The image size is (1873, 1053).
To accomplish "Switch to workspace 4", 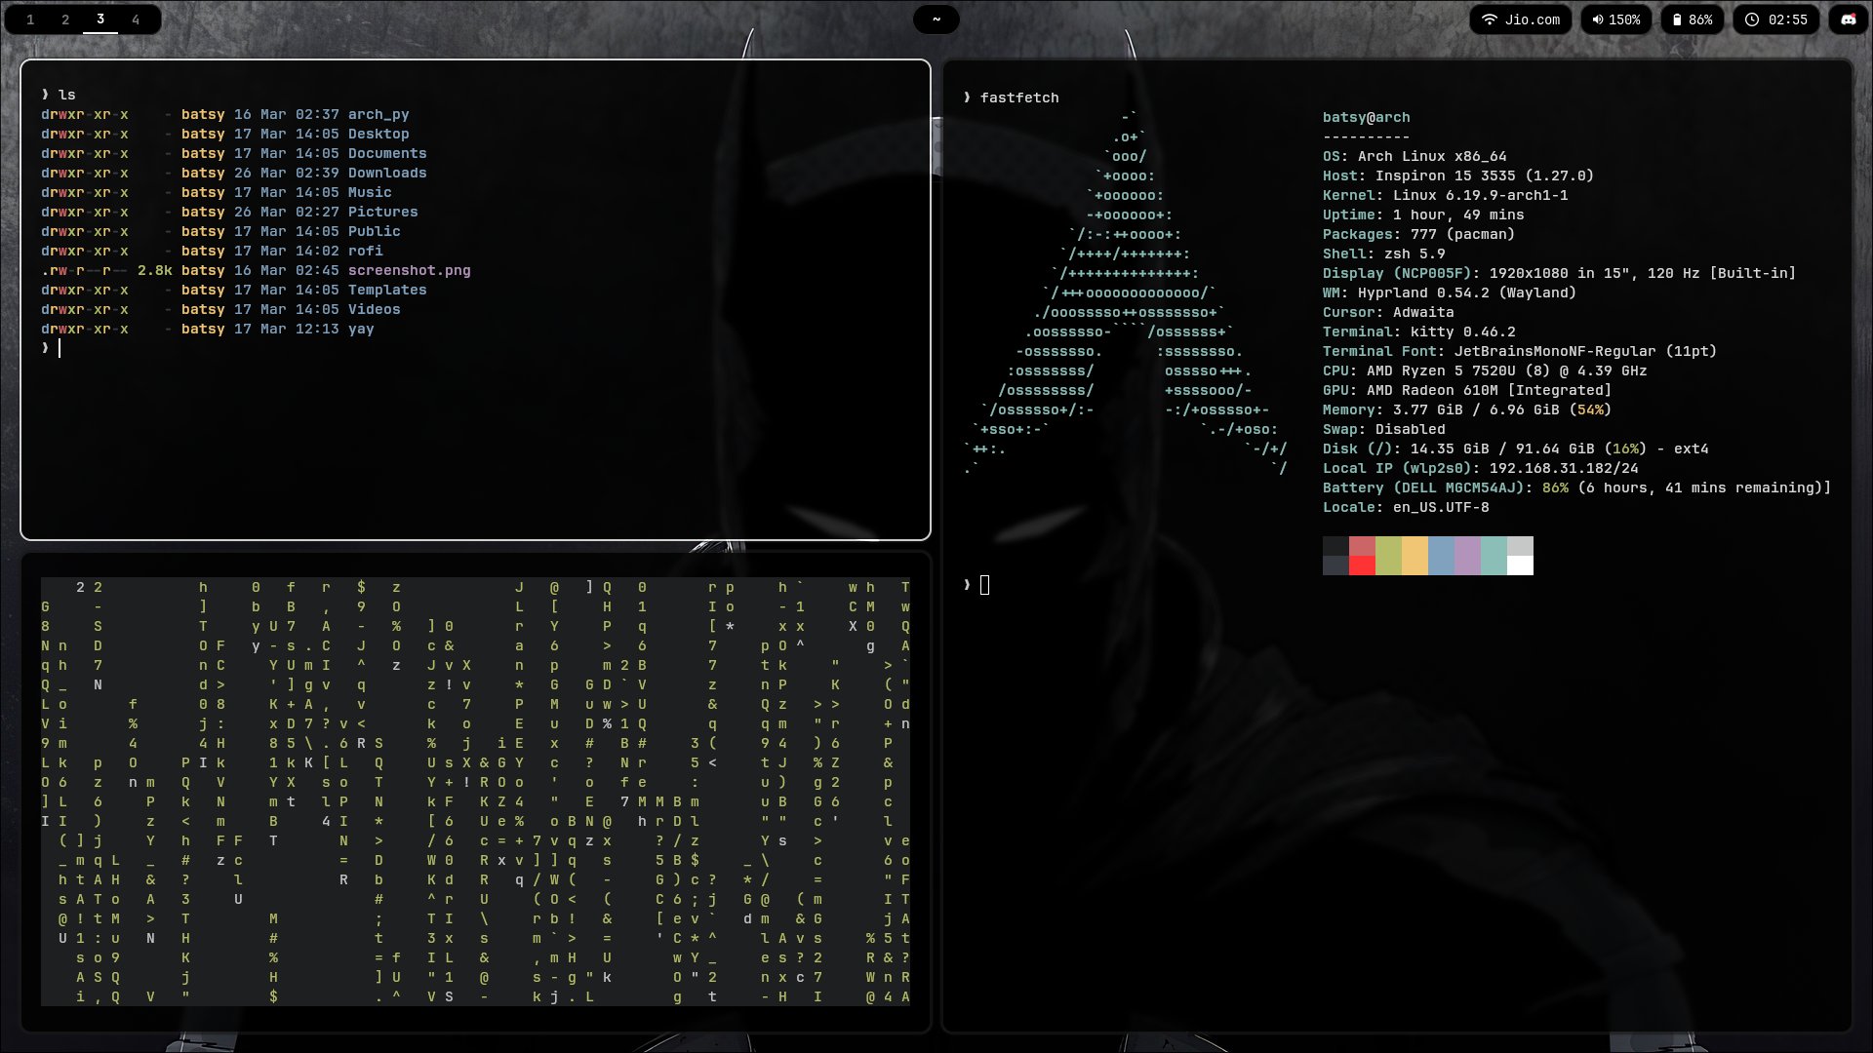I will 135,19.
